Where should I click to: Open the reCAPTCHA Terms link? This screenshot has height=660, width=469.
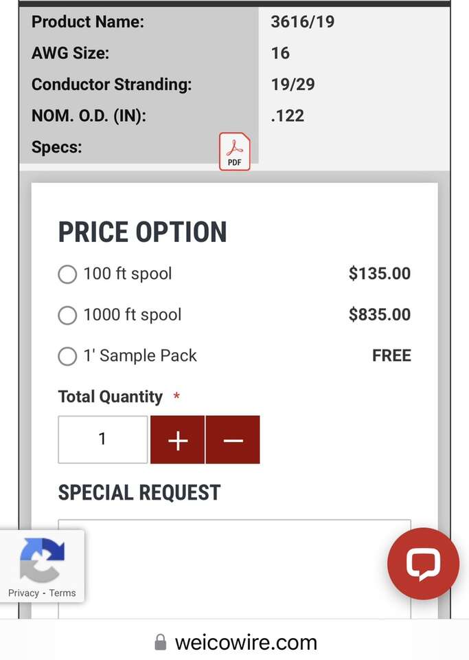point(62,593)
